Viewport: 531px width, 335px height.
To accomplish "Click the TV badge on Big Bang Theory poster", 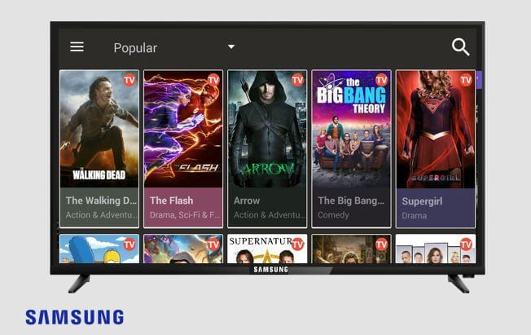I will (381, 80).
